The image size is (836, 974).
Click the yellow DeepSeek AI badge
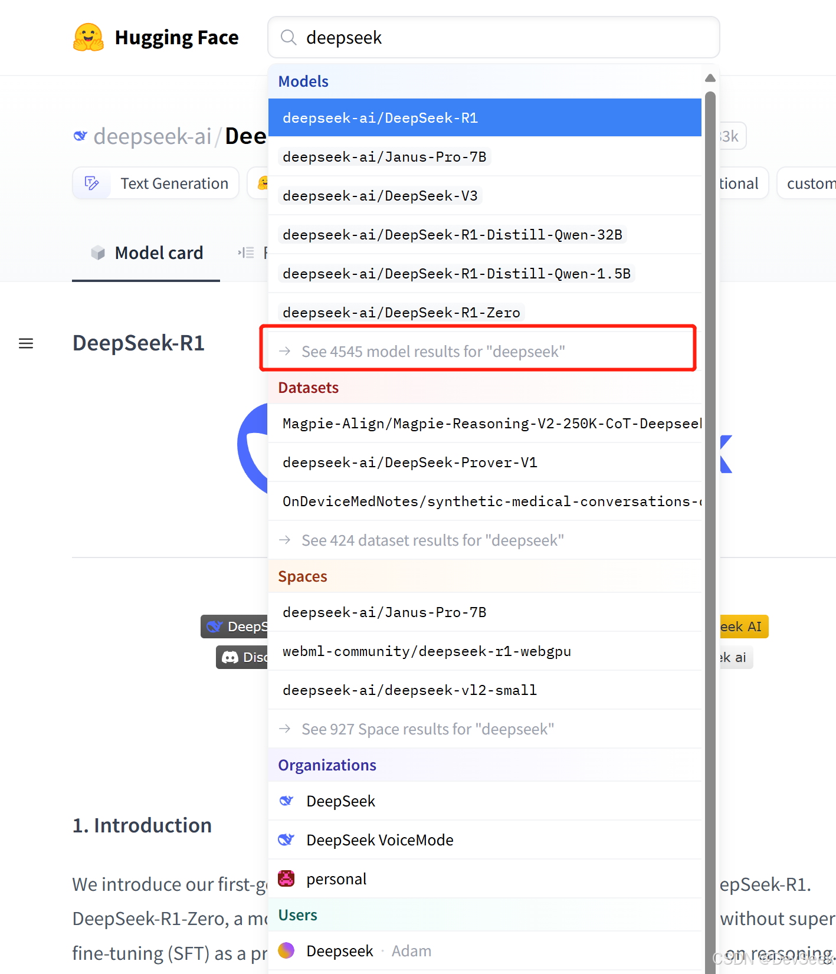pos(743,627)
